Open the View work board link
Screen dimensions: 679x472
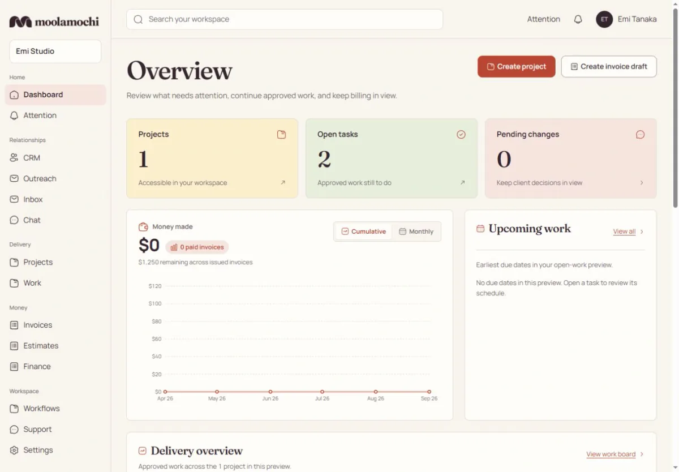611,454
